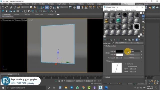
Task: Click the Color #2 No Map button
Action: click(x=132, y=55)
